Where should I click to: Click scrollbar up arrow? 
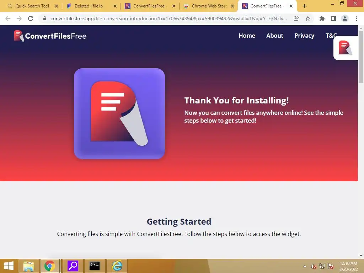[x=361, y=28]
